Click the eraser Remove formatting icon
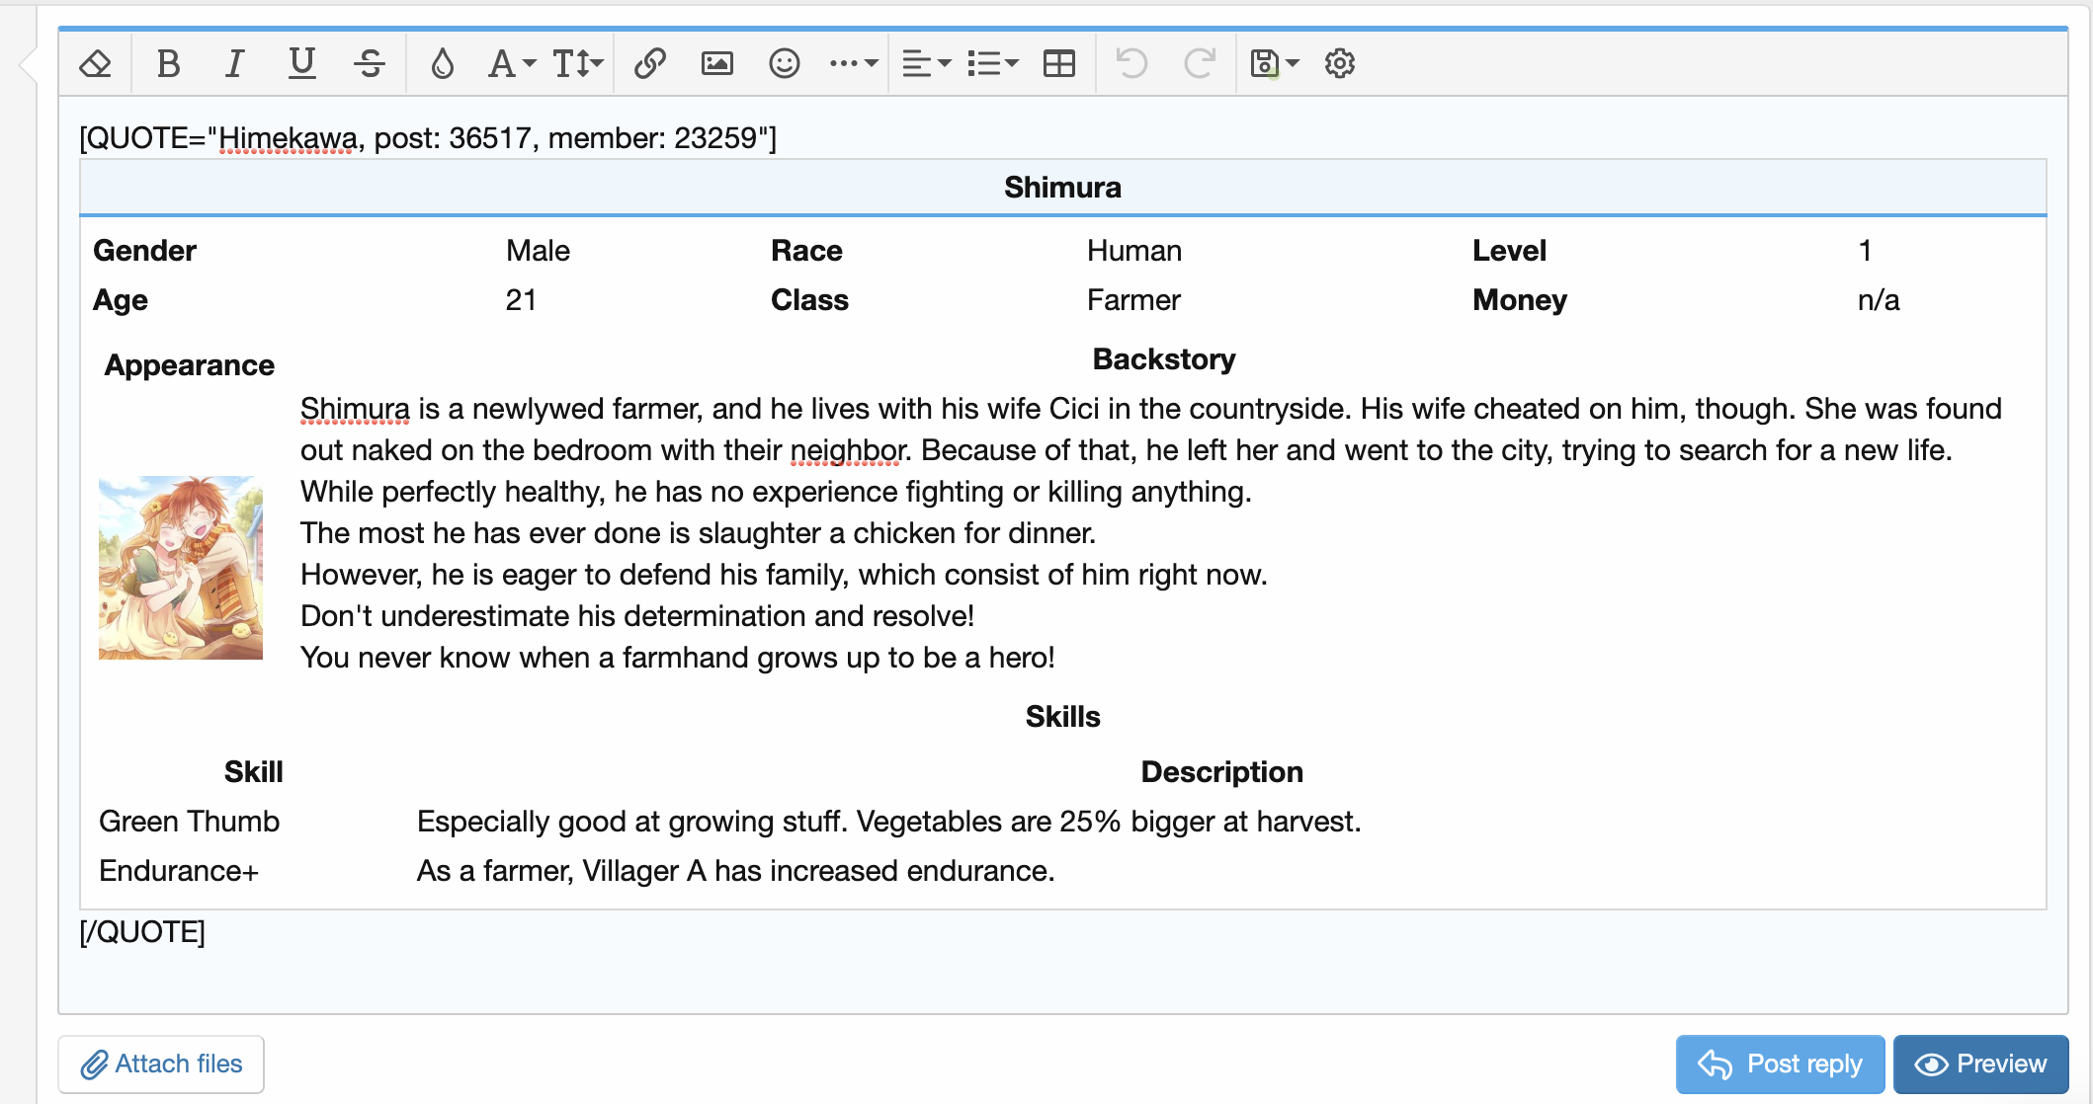The height and width of the screenshot is (1104, 2093). coord(95,64)
